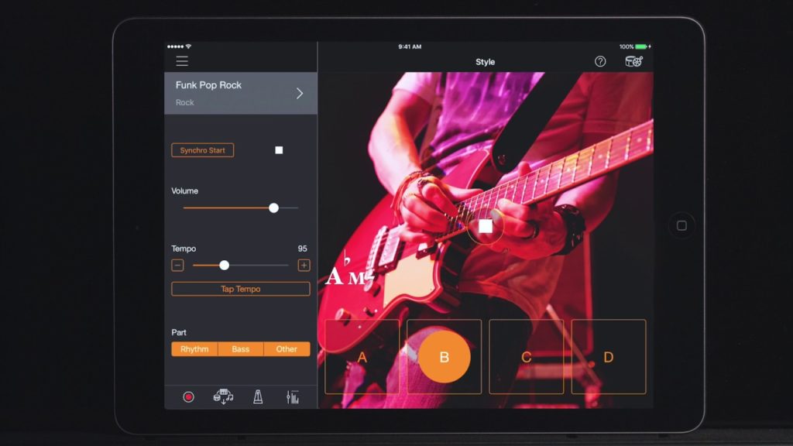Increase tempo with the plus button
Image resolution: width=793 pixels, height=446 pixels.
304,266
